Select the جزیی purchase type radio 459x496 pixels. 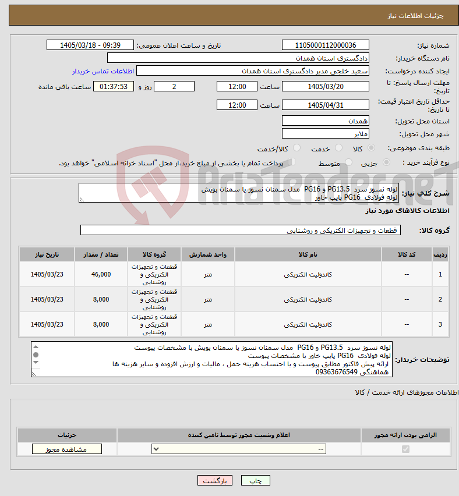386,162
